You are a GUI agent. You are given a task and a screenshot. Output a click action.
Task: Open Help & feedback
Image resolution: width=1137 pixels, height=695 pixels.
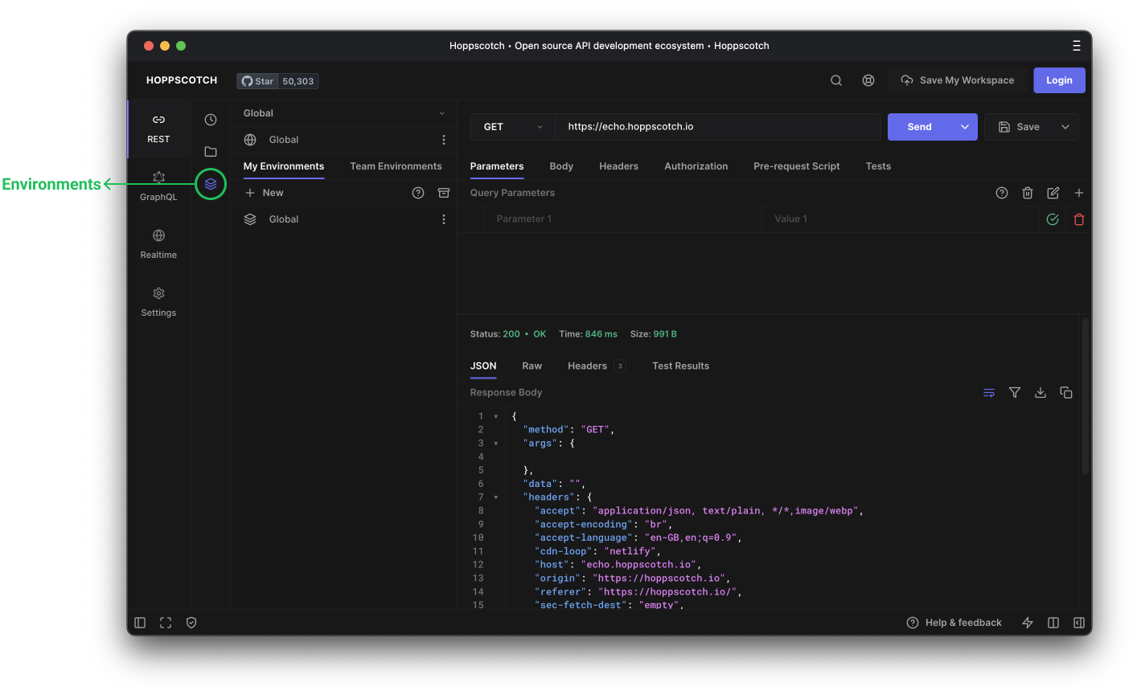[x=954, y=623]
